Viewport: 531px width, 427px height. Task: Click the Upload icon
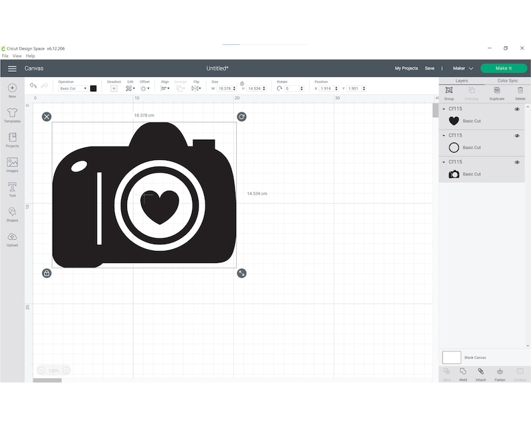tap(12, 238)
